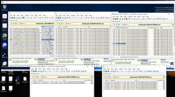This screenshot has width=175, height=97.
Task: Click Save icon in checkouts-1628191194464.csv window
Action: [x=115, y=19]
